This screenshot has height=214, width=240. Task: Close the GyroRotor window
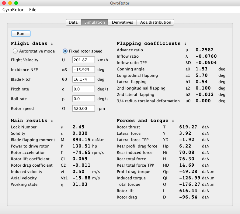[4, 3]
